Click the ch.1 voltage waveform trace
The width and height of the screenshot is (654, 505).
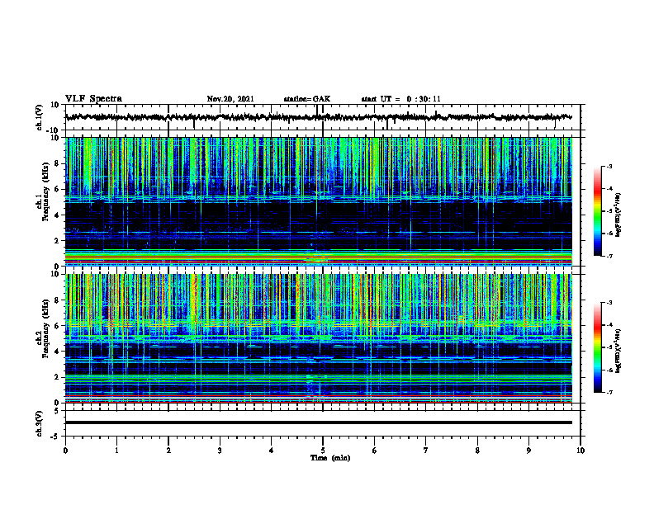[318, 117]
